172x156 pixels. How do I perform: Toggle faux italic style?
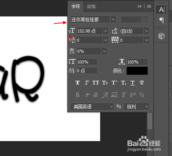(87, 83)
